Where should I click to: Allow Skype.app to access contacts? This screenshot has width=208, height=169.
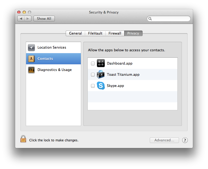[93, 86]
